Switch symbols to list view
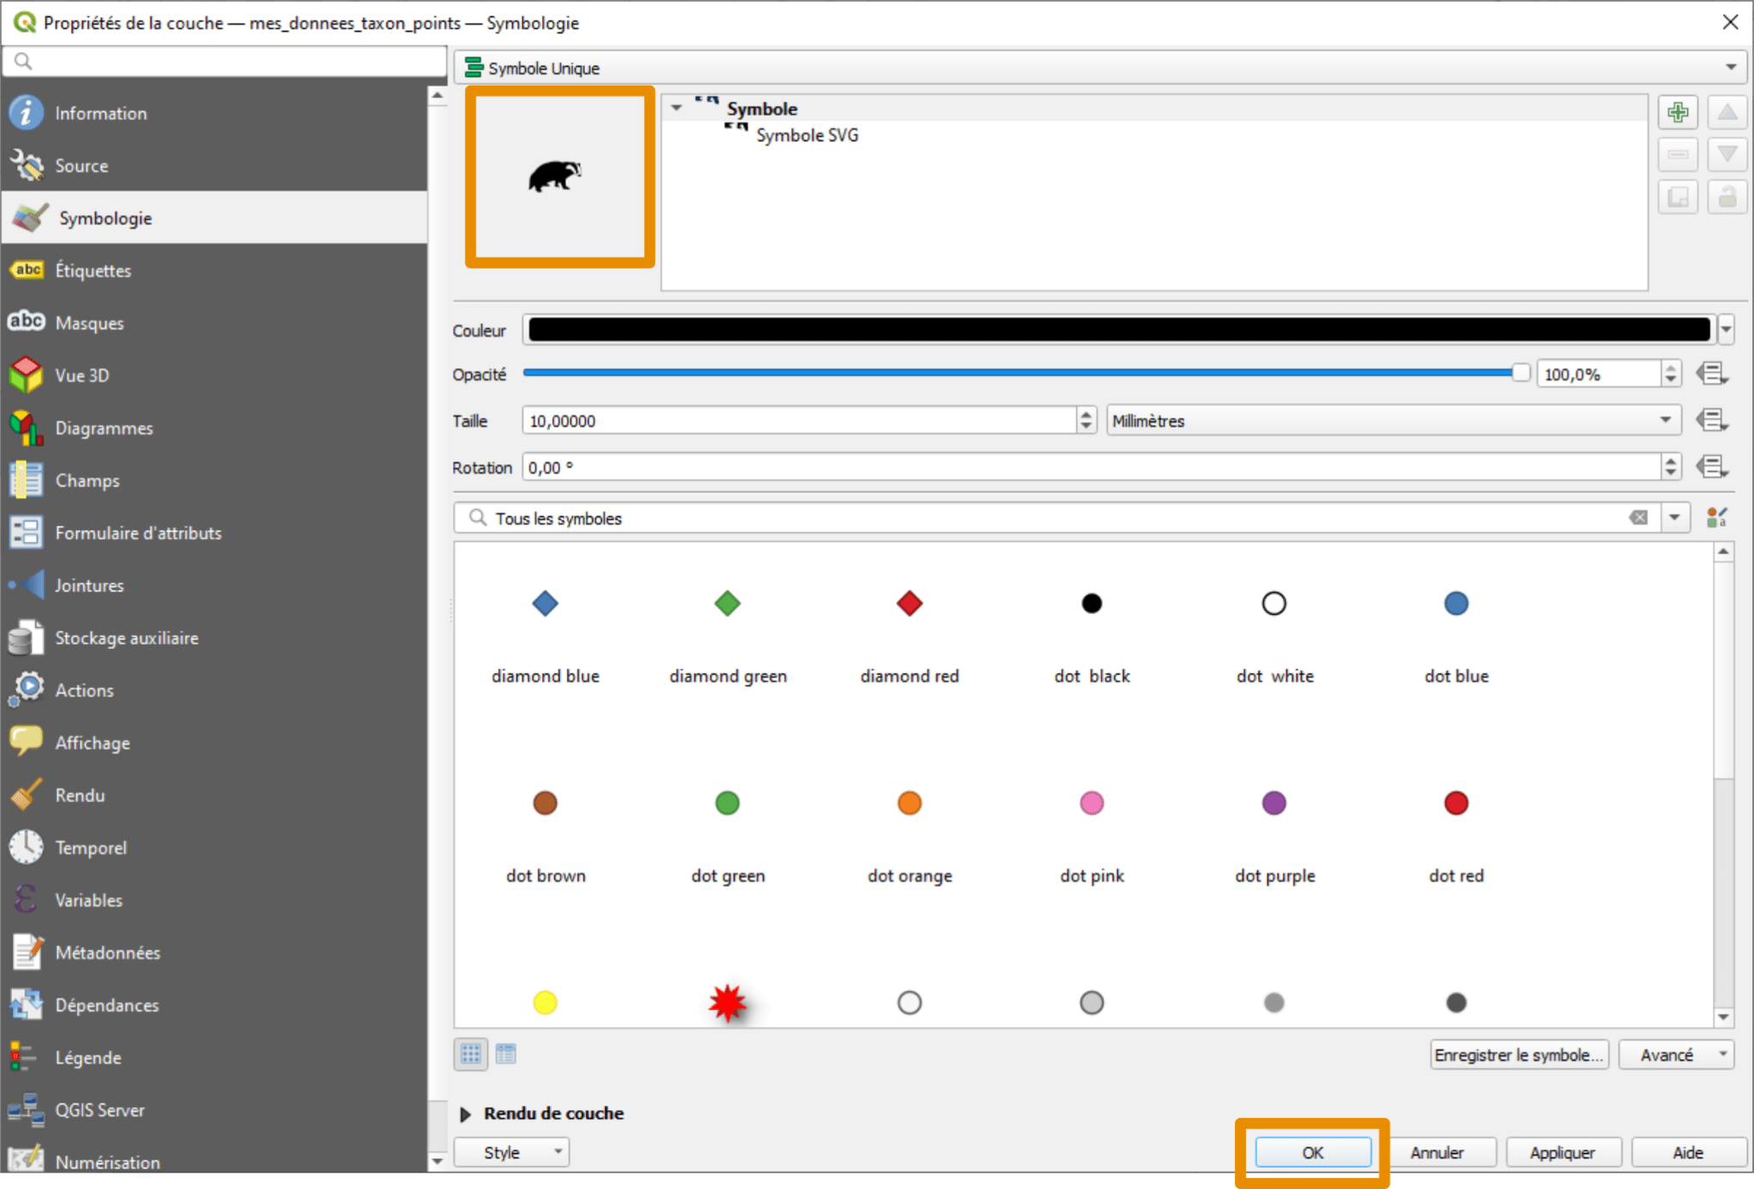This screenshot has height=1189, width=1754. click(x=505, y=1054)
